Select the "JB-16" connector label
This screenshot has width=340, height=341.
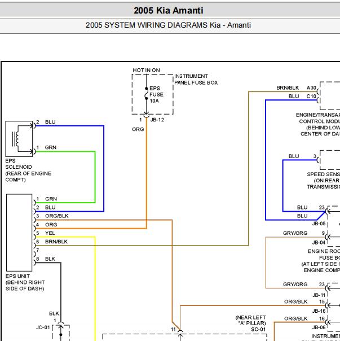coord(319,311)
